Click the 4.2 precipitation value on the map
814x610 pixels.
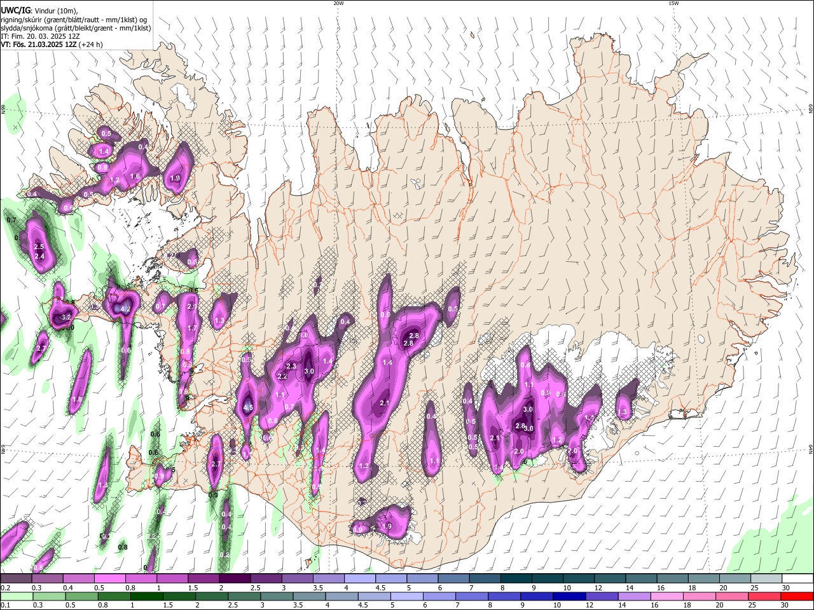[125, 309]
